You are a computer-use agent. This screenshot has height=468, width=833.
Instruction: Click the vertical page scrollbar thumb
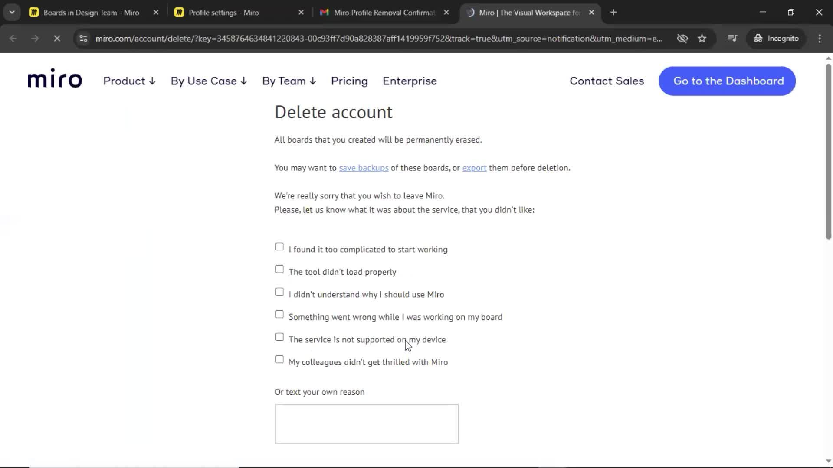[828, 152]
